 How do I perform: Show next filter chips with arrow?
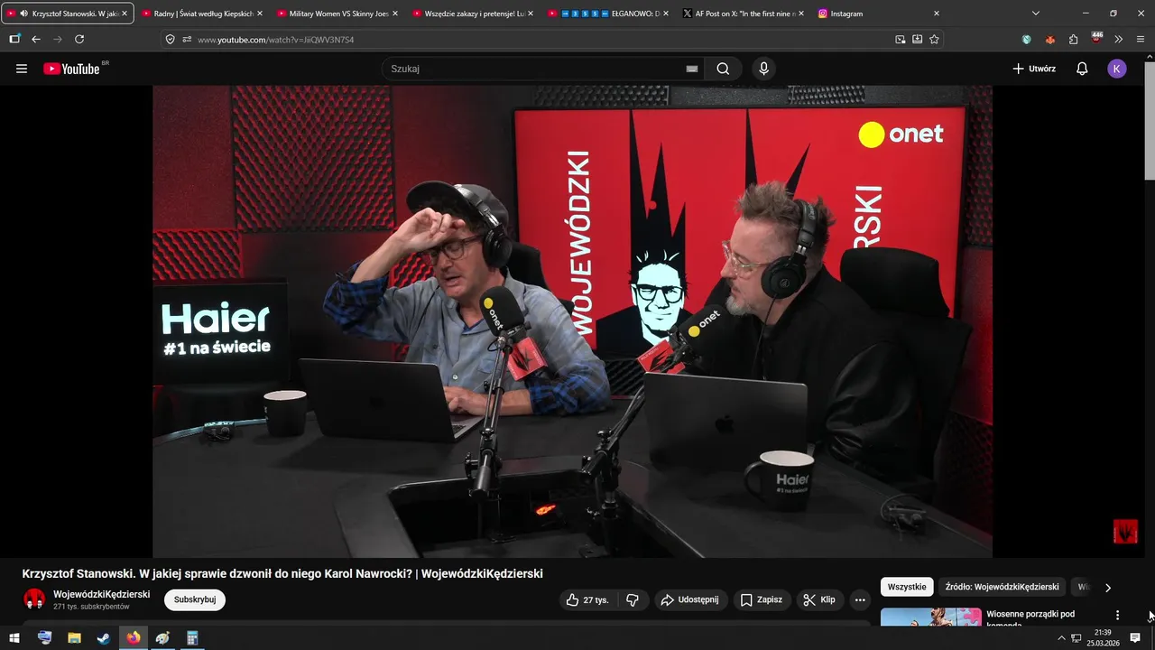[1108, 588]
